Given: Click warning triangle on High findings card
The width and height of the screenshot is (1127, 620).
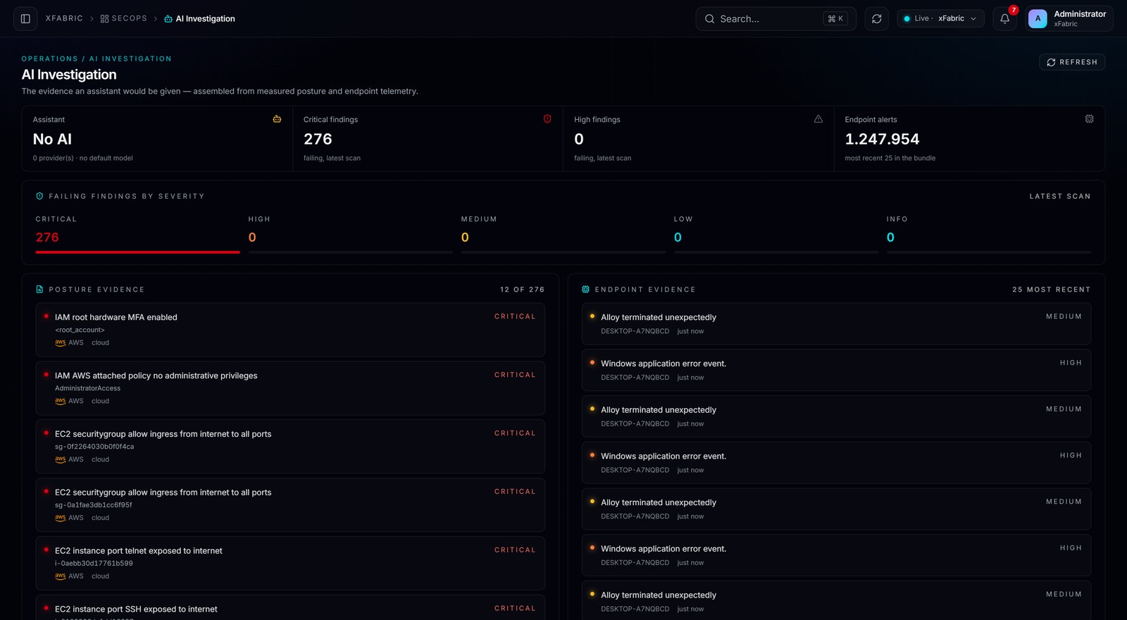Looking at the screenshot, I should tap(818, 119).
